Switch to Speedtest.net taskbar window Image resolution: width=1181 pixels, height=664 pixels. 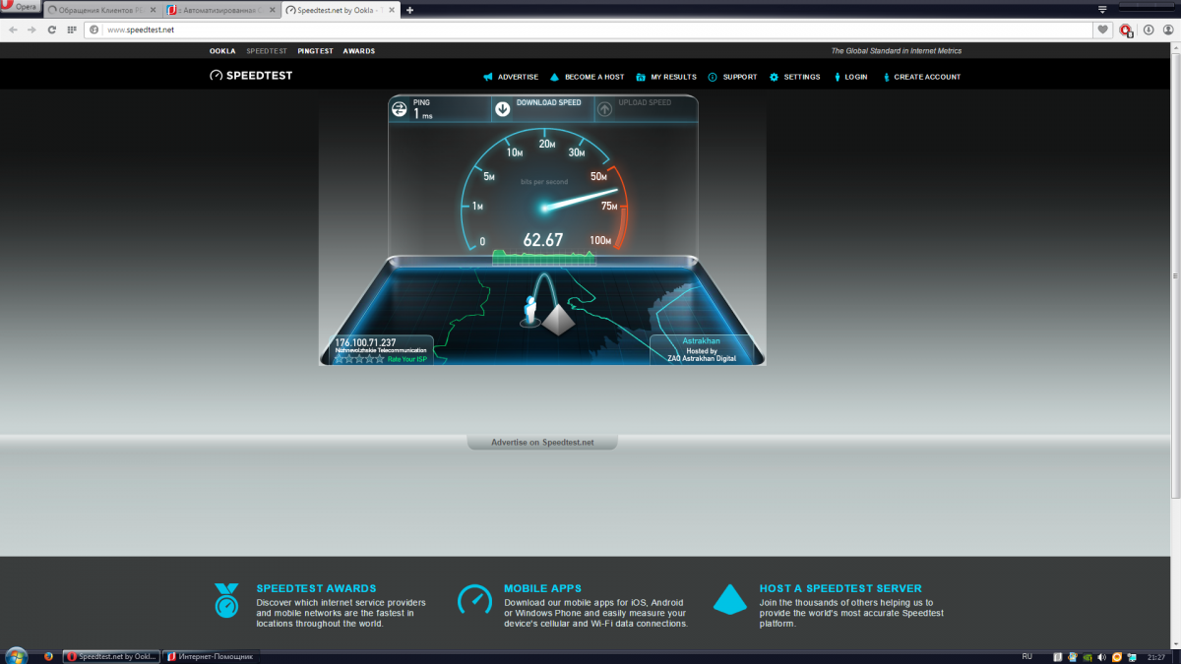pos(110,656)
